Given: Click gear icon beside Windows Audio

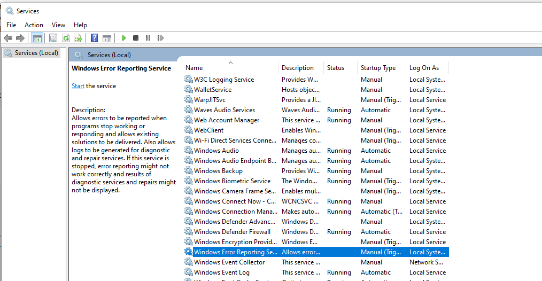Looking at the screenshot, I should (188, 150).
